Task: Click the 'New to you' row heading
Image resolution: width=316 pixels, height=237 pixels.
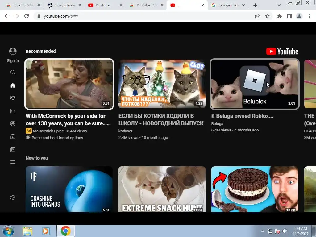Action: (37, 158)
